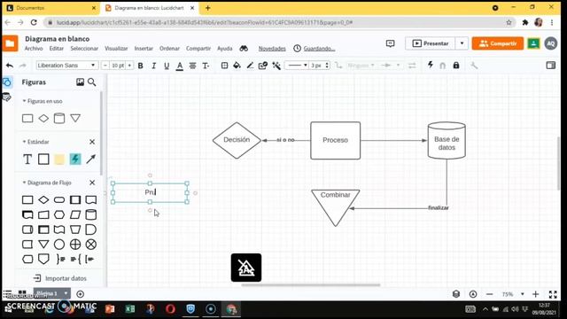This screenshot has height=319, width=567.
Task: Select the yellow note shape
Action: pyautogui.click(x=59, y=159)
